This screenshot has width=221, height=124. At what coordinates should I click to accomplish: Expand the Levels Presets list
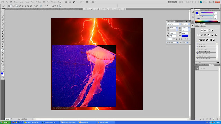point(197,44)
